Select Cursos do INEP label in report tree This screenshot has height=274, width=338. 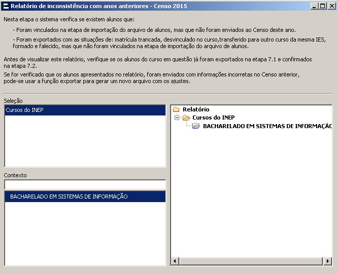(x=213, y=118)
